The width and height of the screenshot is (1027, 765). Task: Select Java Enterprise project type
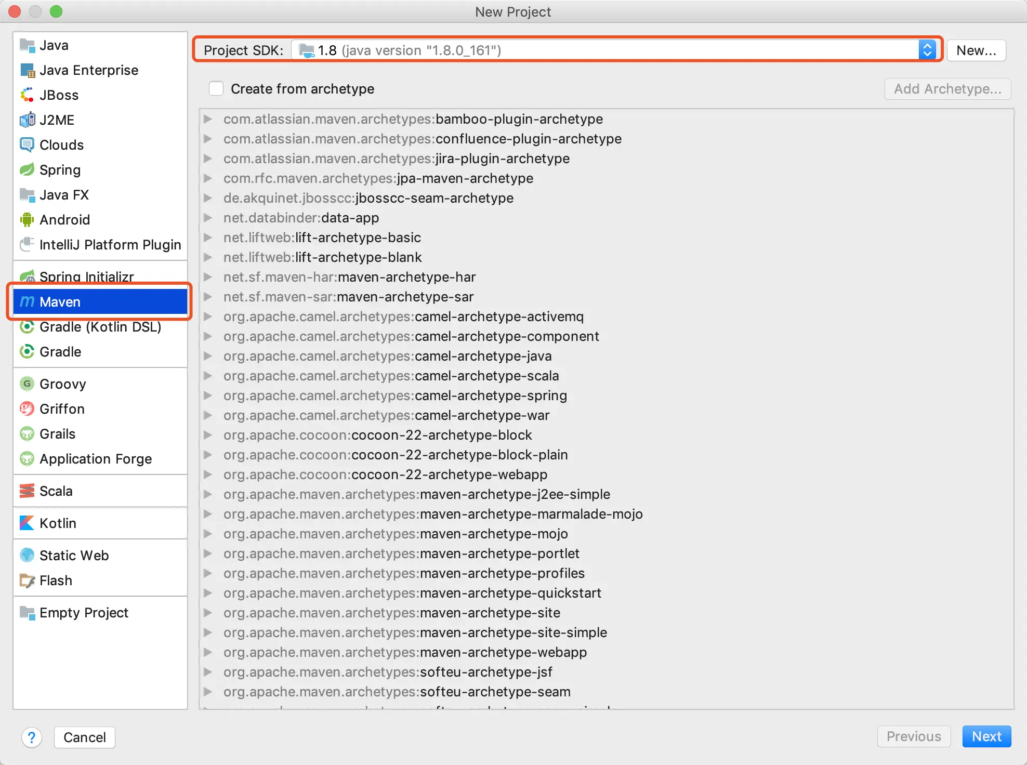click(x=89, y=70)
